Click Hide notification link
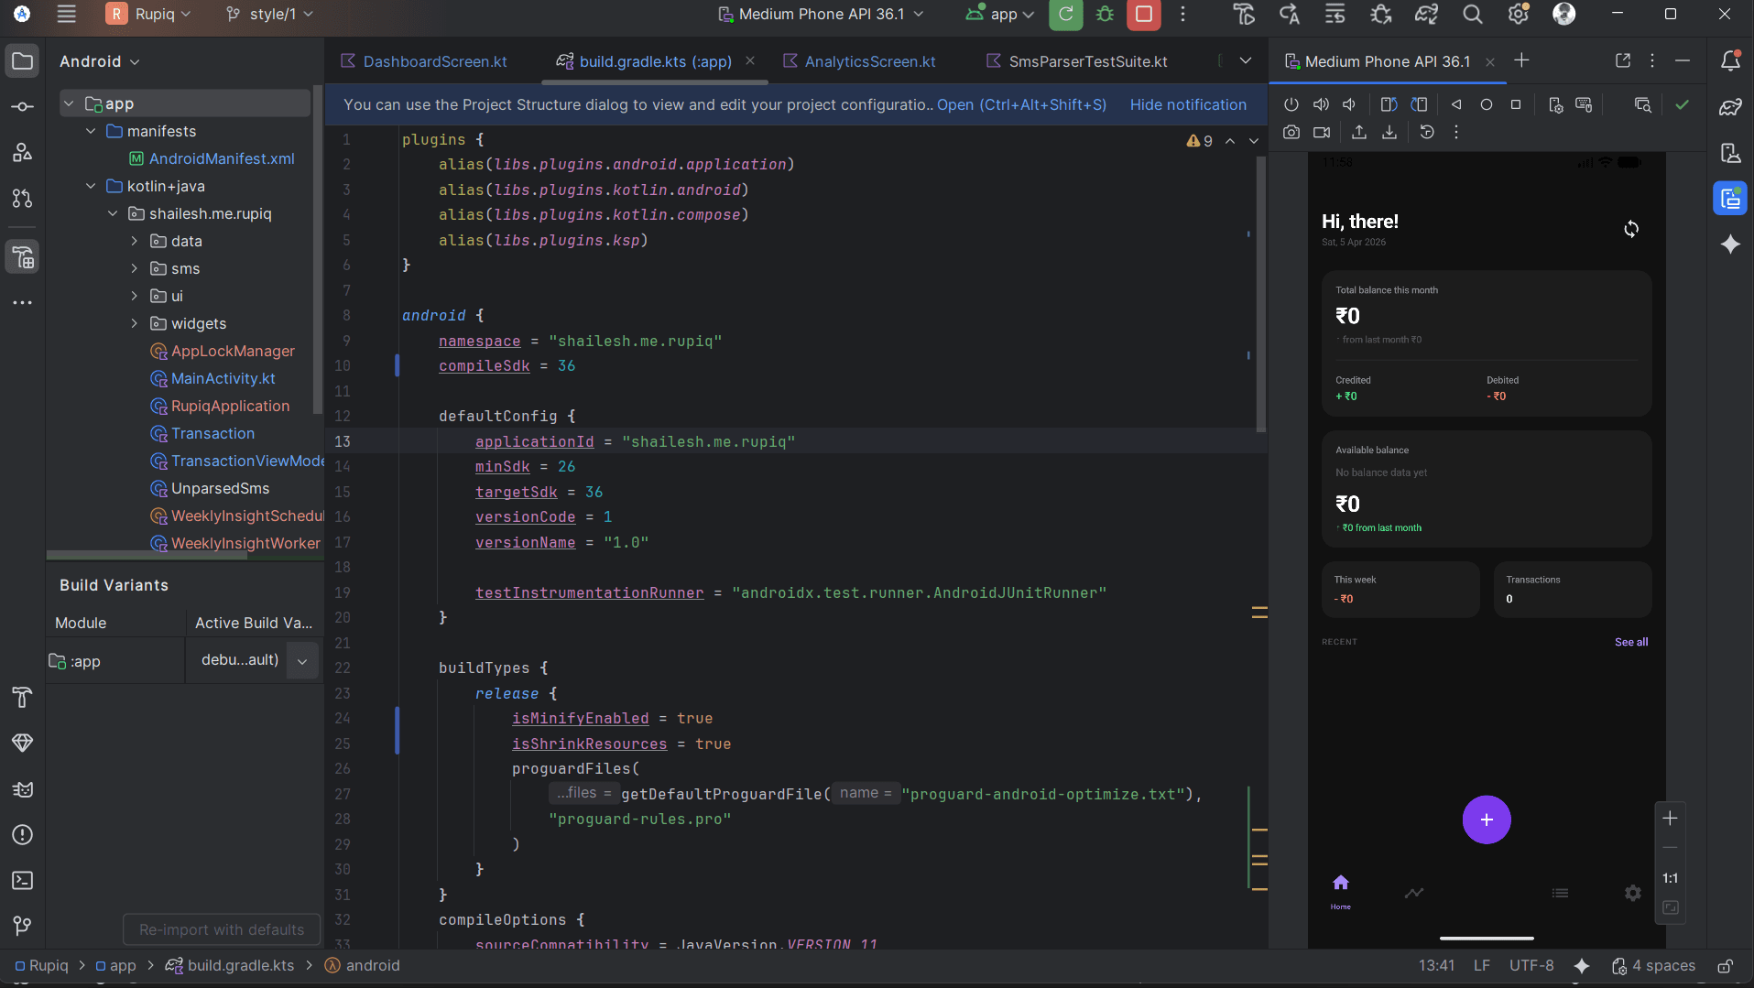The height and width of the screenshot is (988, 1754). [x=1188, y=104]
